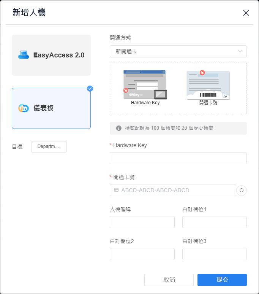259x294 pixels.
Task: Click the 取消 button
Action: [x=169, y=280]
